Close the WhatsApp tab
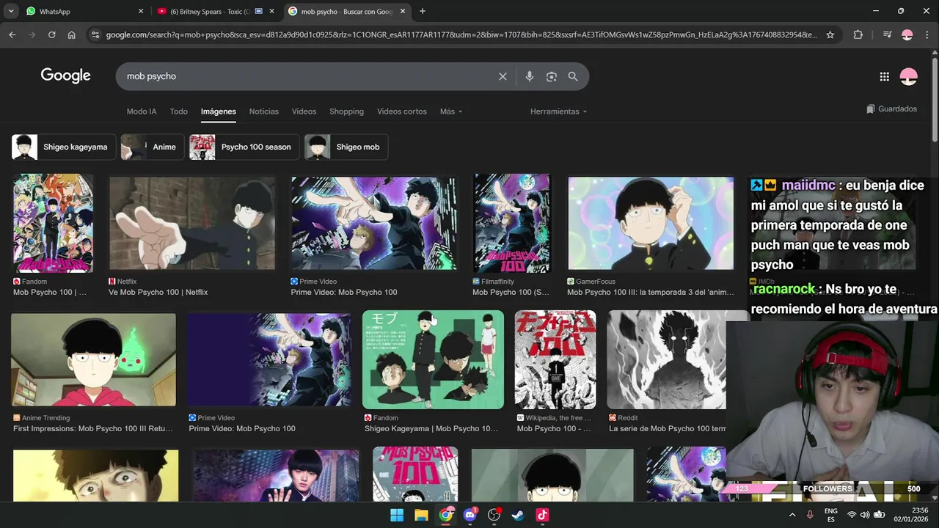 point(141,11)
